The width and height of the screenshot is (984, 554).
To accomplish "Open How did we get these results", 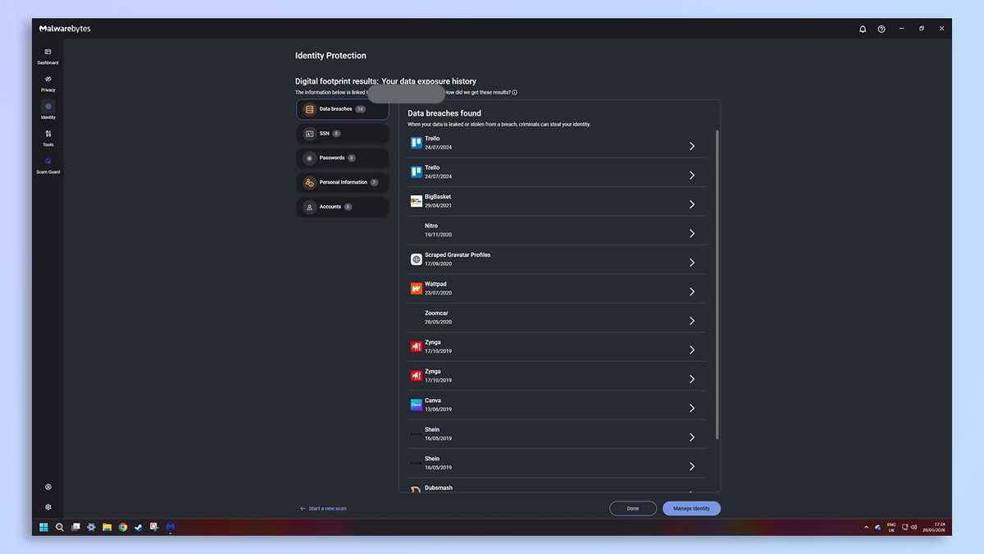I will (x=481, y=93).
